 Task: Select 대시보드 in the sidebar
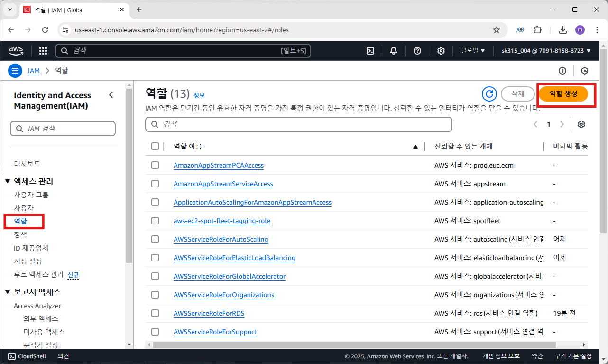click(x=27, y=164)
